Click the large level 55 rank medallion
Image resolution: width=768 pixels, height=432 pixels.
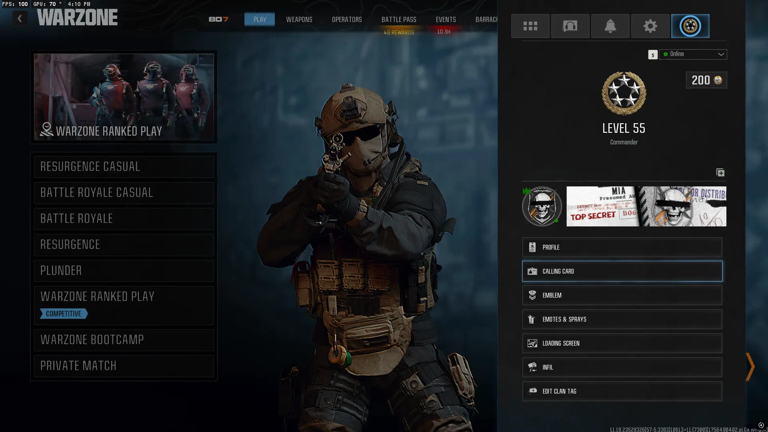624,93
